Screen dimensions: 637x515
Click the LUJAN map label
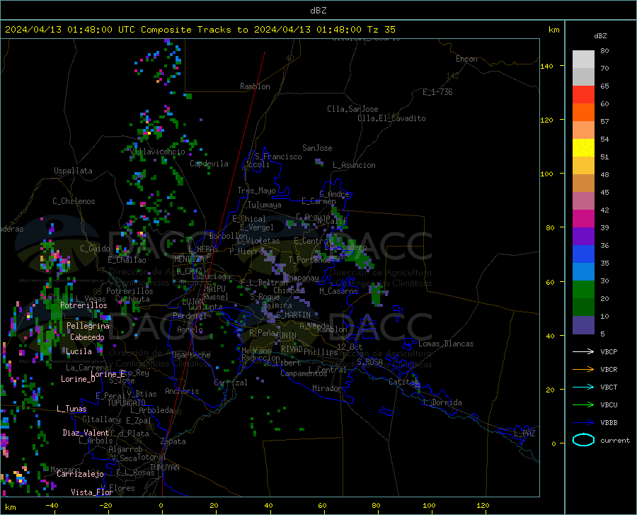point(193,302)
